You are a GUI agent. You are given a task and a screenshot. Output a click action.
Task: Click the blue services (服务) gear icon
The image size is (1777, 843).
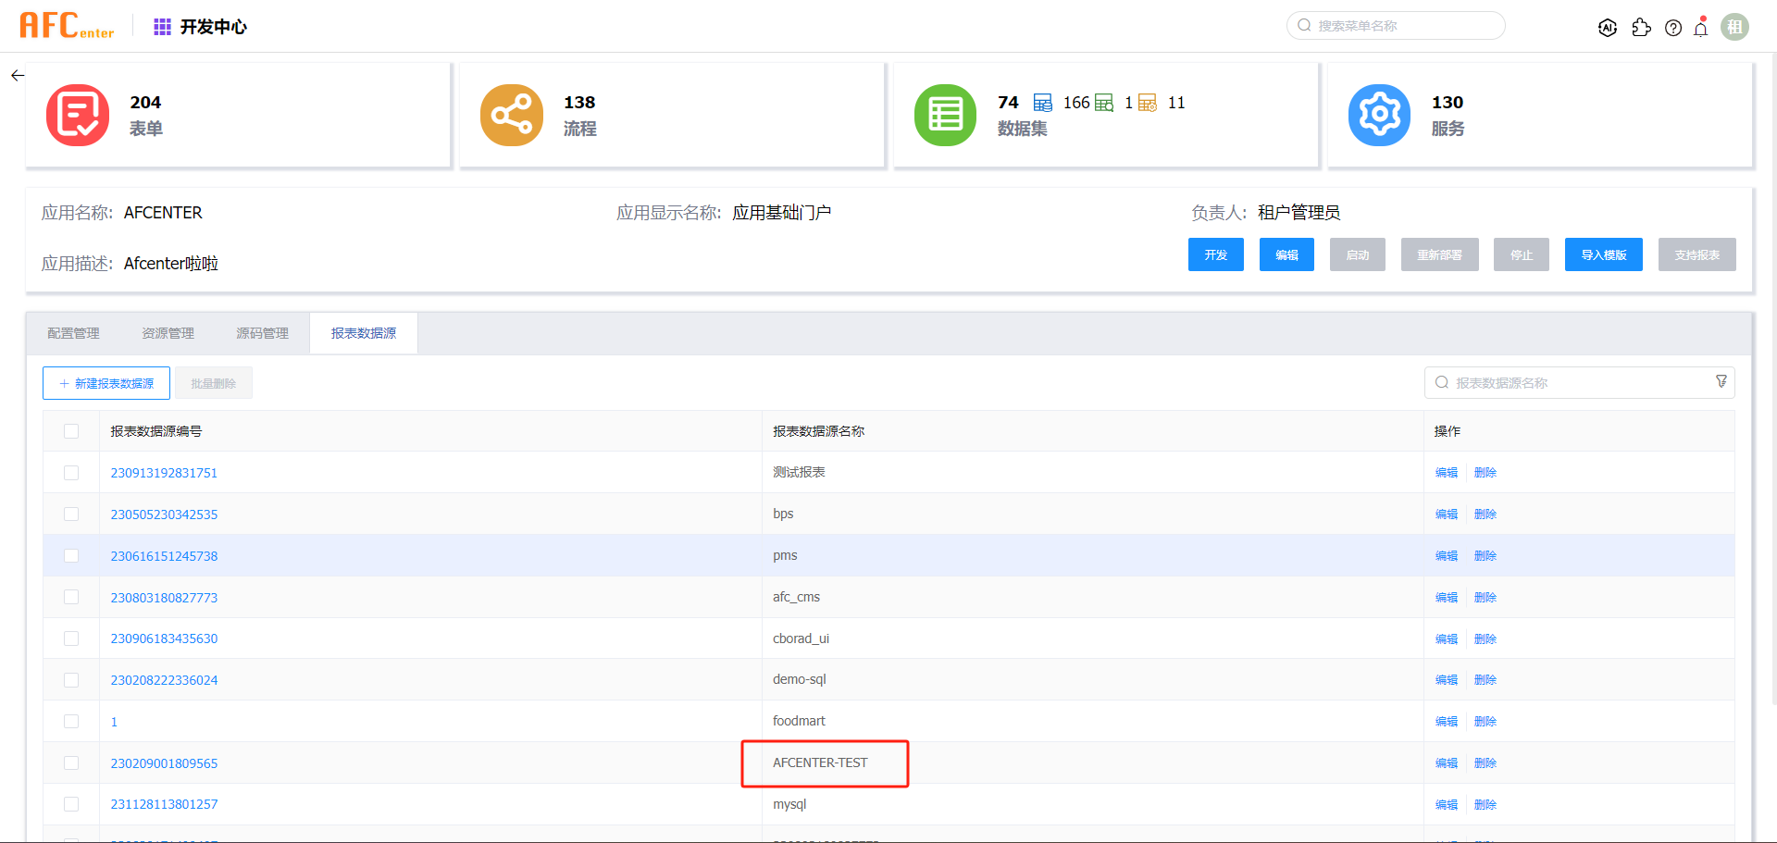[1379, 116]
